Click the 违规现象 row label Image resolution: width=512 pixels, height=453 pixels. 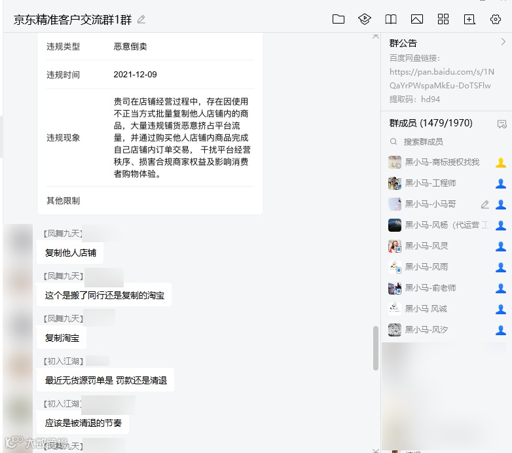(x=63, y=137)
